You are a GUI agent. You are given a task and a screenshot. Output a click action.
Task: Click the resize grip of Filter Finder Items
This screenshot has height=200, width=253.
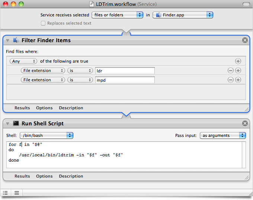[x=247, y=110]
